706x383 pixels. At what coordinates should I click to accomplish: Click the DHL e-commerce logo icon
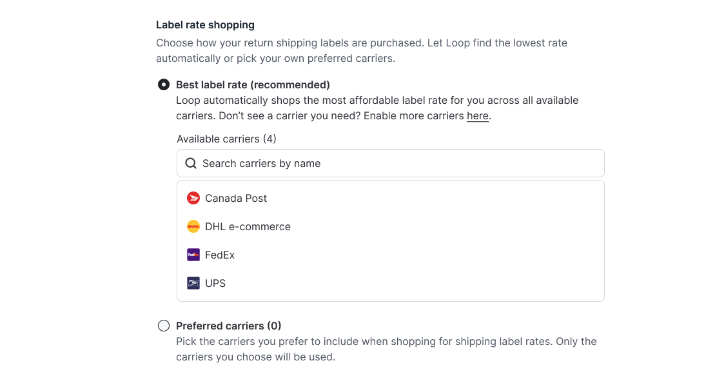[x=193, y=226]
